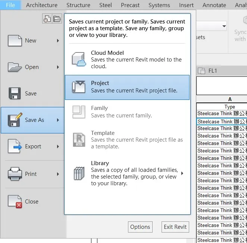Click the Save floppy disk icon
This screenshot has width=247, height=243.
15,94
